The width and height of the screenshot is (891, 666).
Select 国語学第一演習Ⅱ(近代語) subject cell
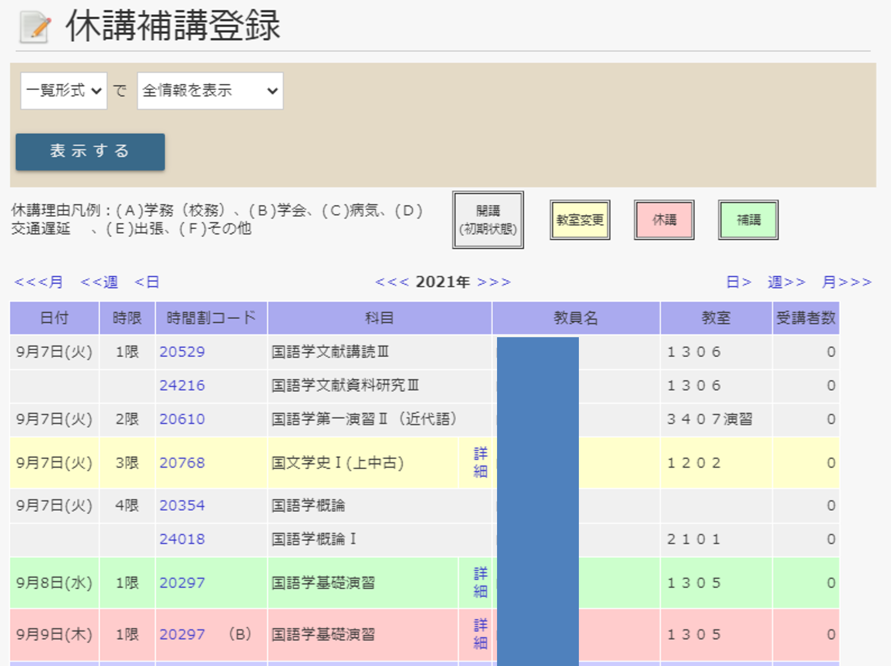pyautogui.click(x=380, y=419)
